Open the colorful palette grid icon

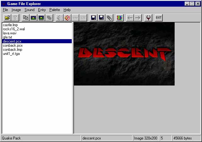[x=120, y=18]
